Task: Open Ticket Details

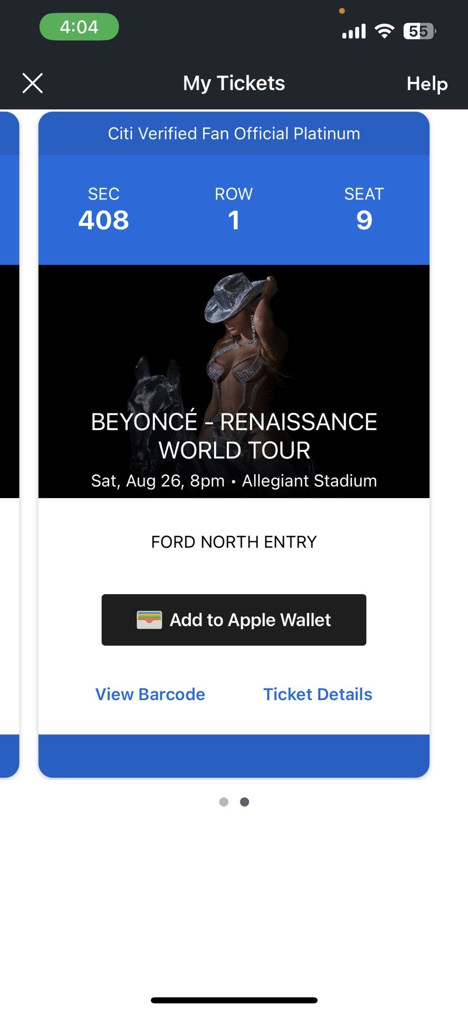Action: (318, 694)
